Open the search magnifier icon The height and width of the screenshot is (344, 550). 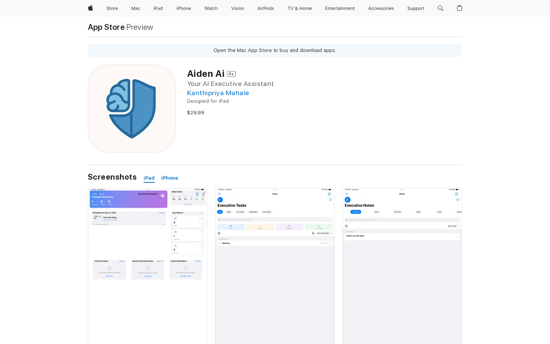[440, 8]
